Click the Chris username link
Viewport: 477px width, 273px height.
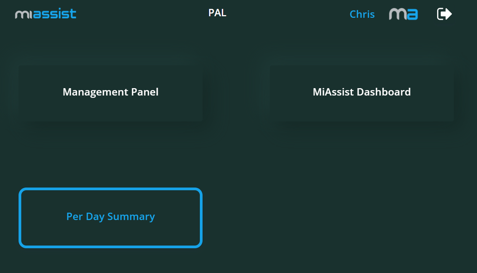(362, 14)
